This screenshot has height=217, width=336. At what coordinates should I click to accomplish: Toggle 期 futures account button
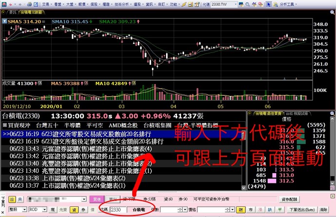click(20, 199)
